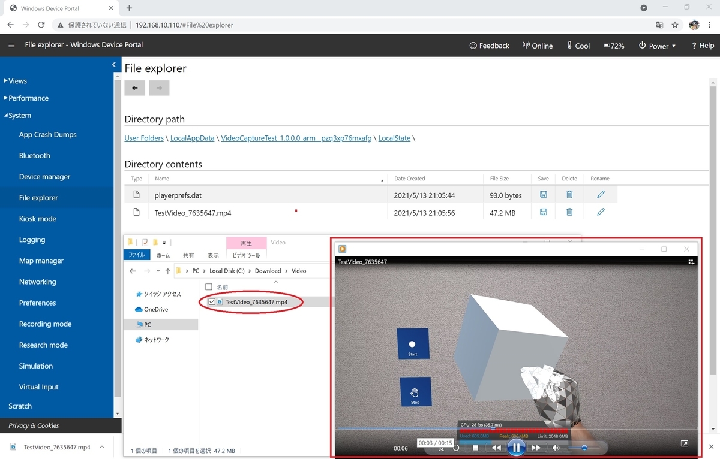Image resolution: width=720 pixels, height=459 pixels.
Task: Save playerprefs.dat using its disk icon
Action: [x=544, y=195]
